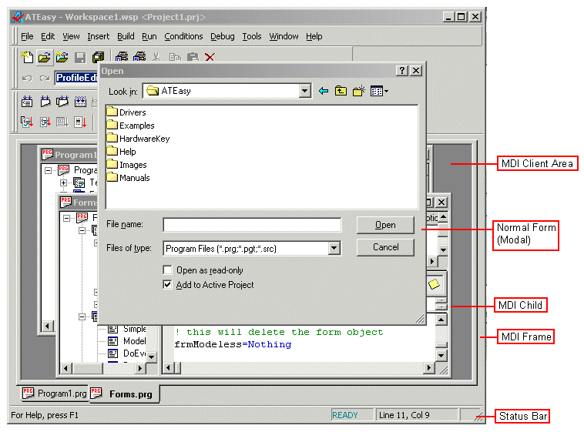Open the Edit menu

pyautogui.click(x=48, y=36)
